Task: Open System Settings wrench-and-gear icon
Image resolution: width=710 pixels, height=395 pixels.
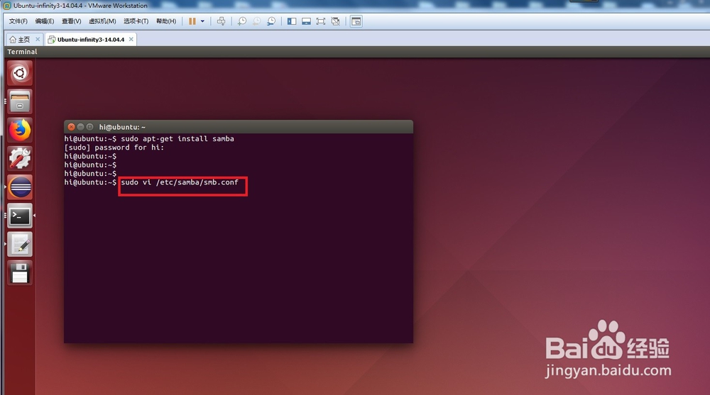Action: [20, 158]
